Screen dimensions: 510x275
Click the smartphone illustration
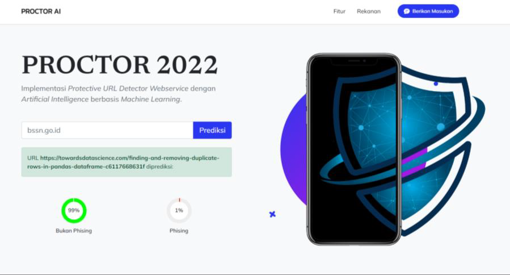354,149
